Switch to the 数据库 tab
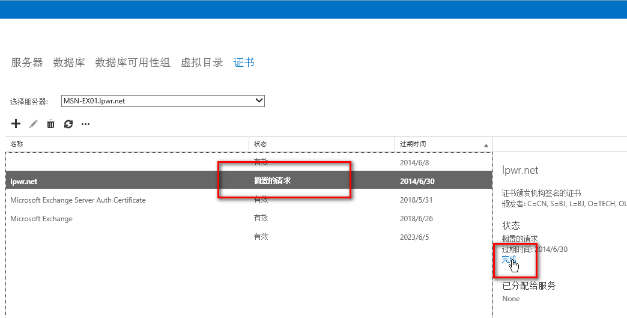The image size is (627, 318). [69, 63]
